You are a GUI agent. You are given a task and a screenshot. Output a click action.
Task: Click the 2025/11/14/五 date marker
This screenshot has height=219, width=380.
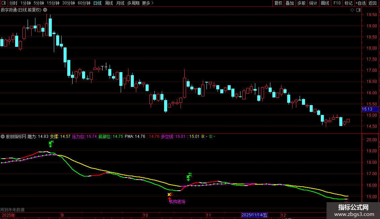[x=254, y=215]
